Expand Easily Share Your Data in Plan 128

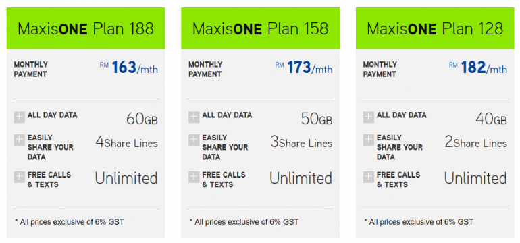(369, 140)
